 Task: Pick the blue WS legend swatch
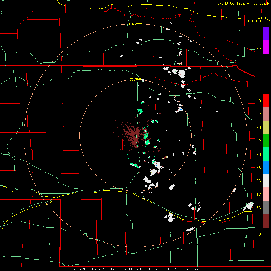point(266,167)
